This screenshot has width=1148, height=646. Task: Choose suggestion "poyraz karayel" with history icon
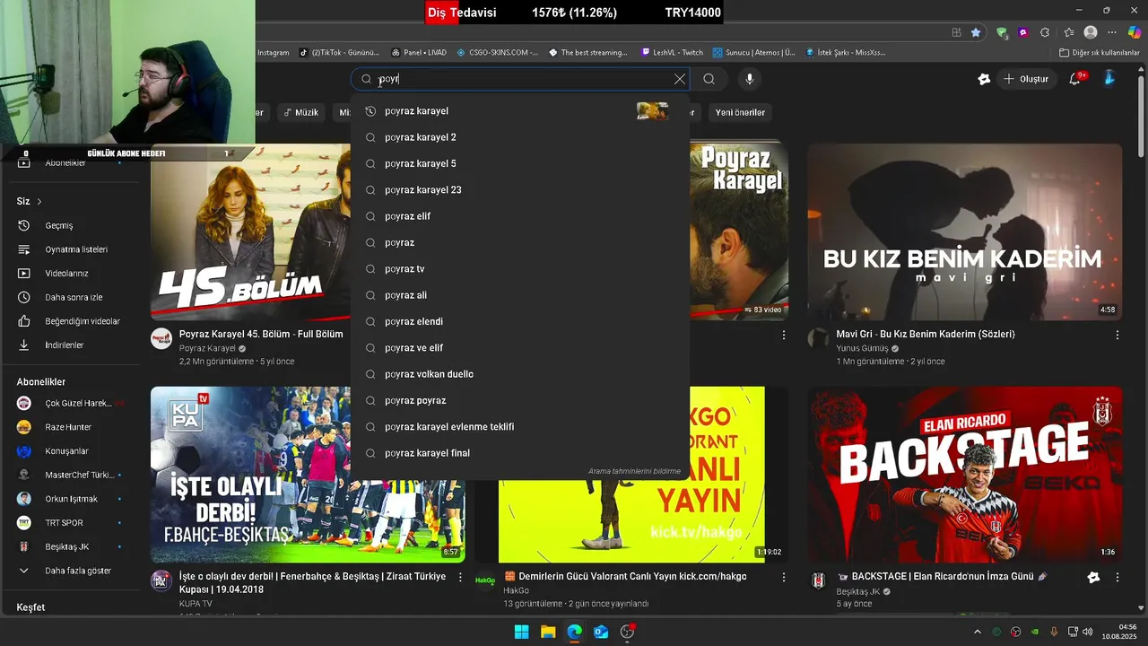coord(520,111)
